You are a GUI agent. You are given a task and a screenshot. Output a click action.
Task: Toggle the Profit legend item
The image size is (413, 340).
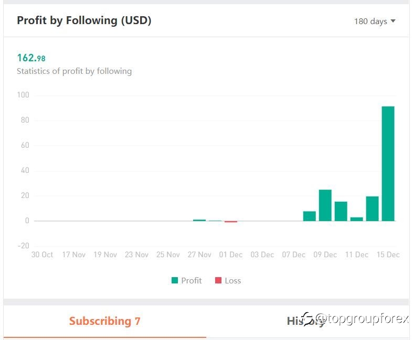click(x=186, y=281)
